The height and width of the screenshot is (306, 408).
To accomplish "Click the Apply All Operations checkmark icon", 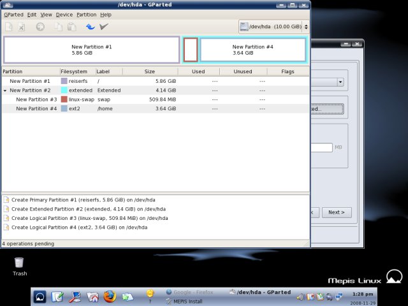I will click(x=104, y=27).
